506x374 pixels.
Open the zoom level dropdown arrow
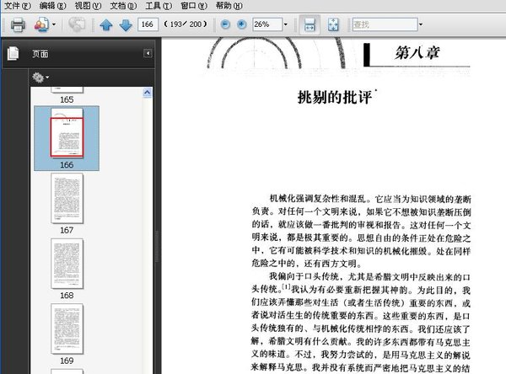286,24
